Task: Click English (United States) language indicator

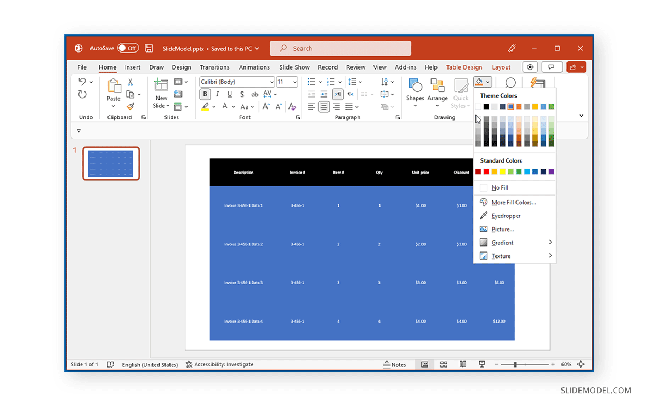Action: pyautogui.click(x=150, y=364)
